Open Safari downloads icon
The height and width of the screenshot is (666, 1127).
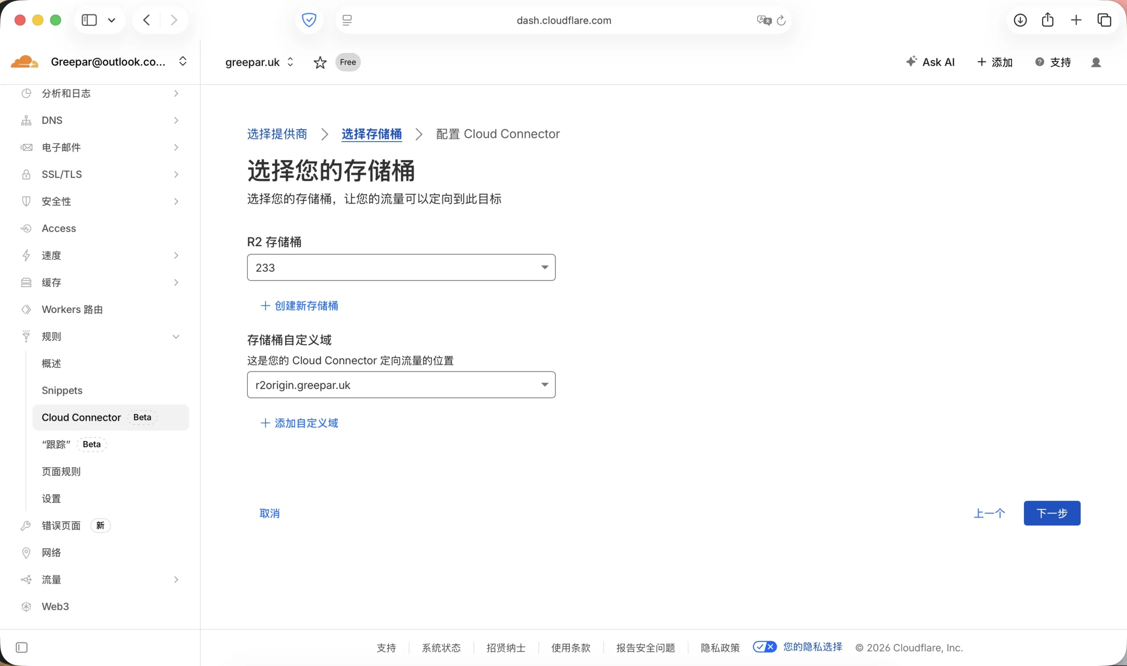[1020, 20]
